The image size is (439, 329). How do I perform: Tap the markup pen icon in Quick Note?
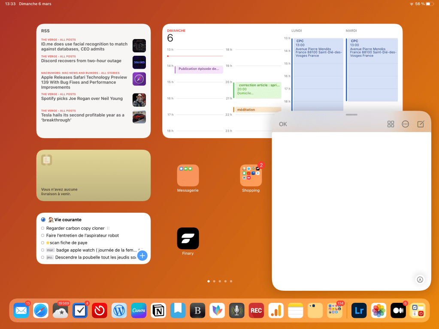tap(420, 279)
